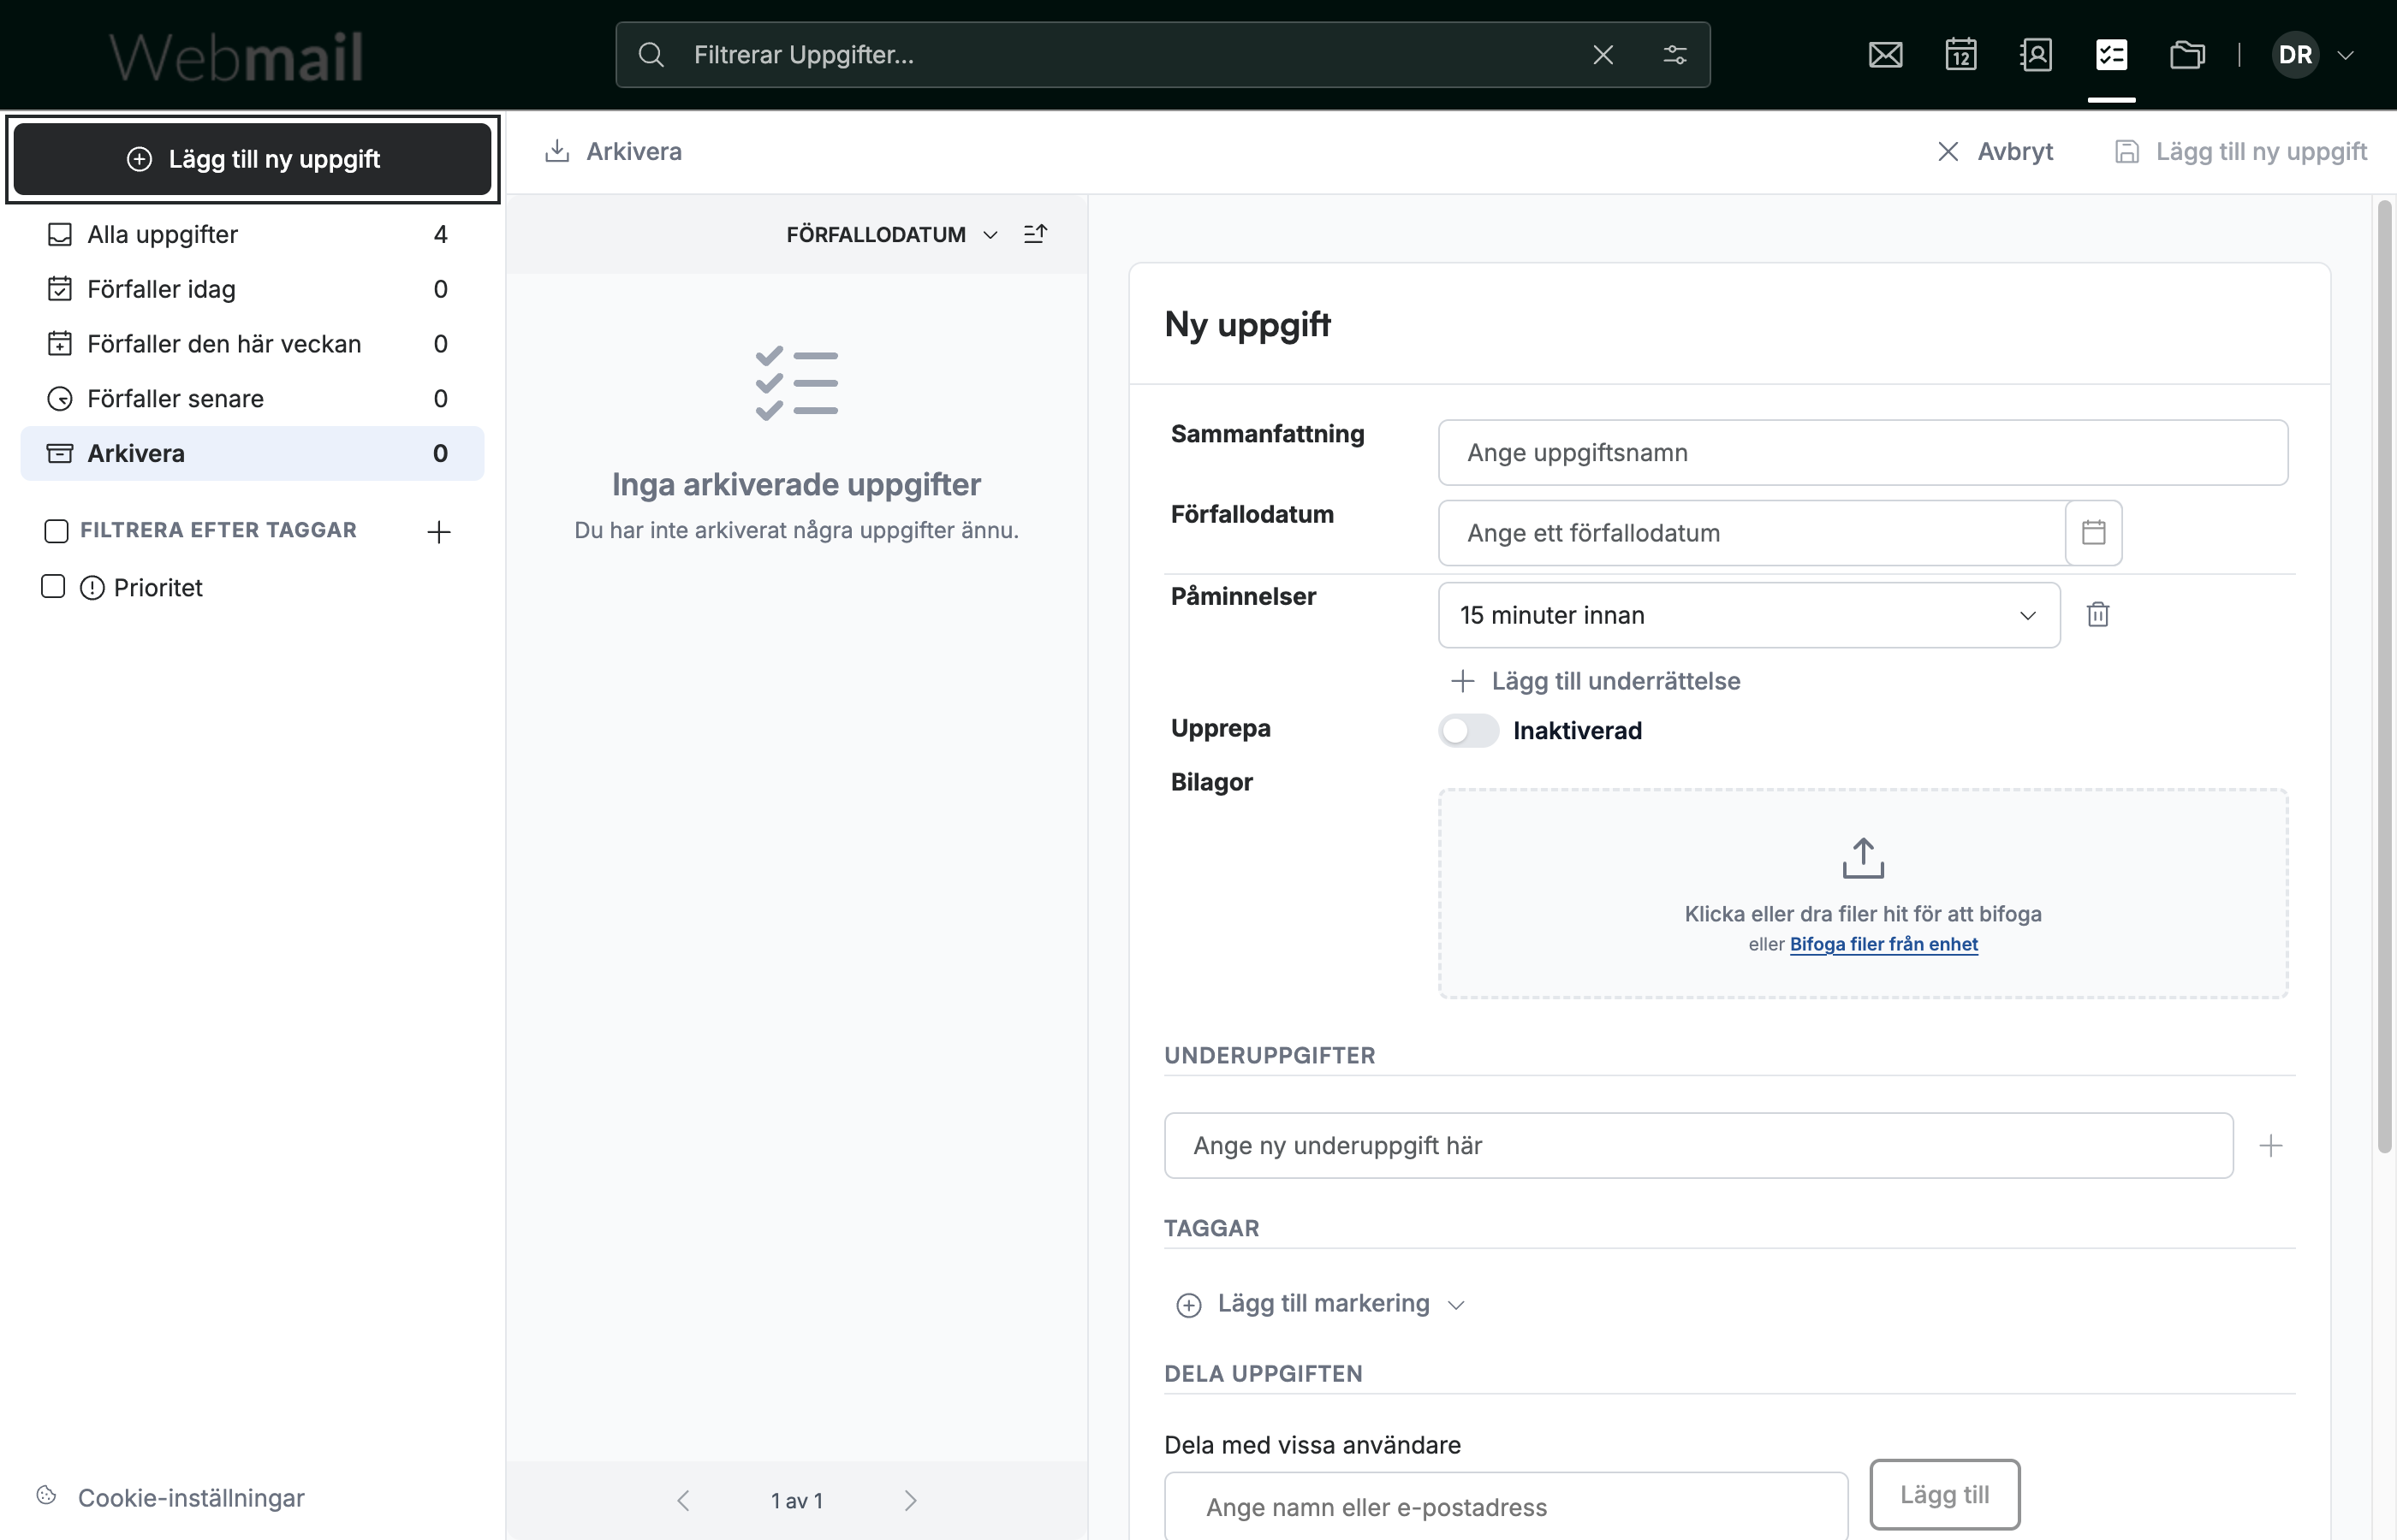Screen dimensions: 2397x1540
Task: Select Alla uppgifter in sidebar
Action: [x=252, y=234]
